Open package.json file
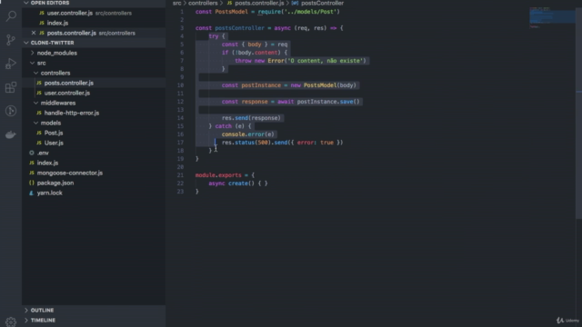Viewport: 582px width, 327px height. (x=94, y=183)
